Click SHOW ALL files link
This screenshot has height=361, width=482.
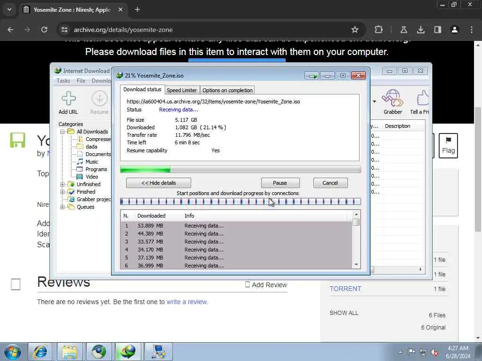(x=344, y=313)
